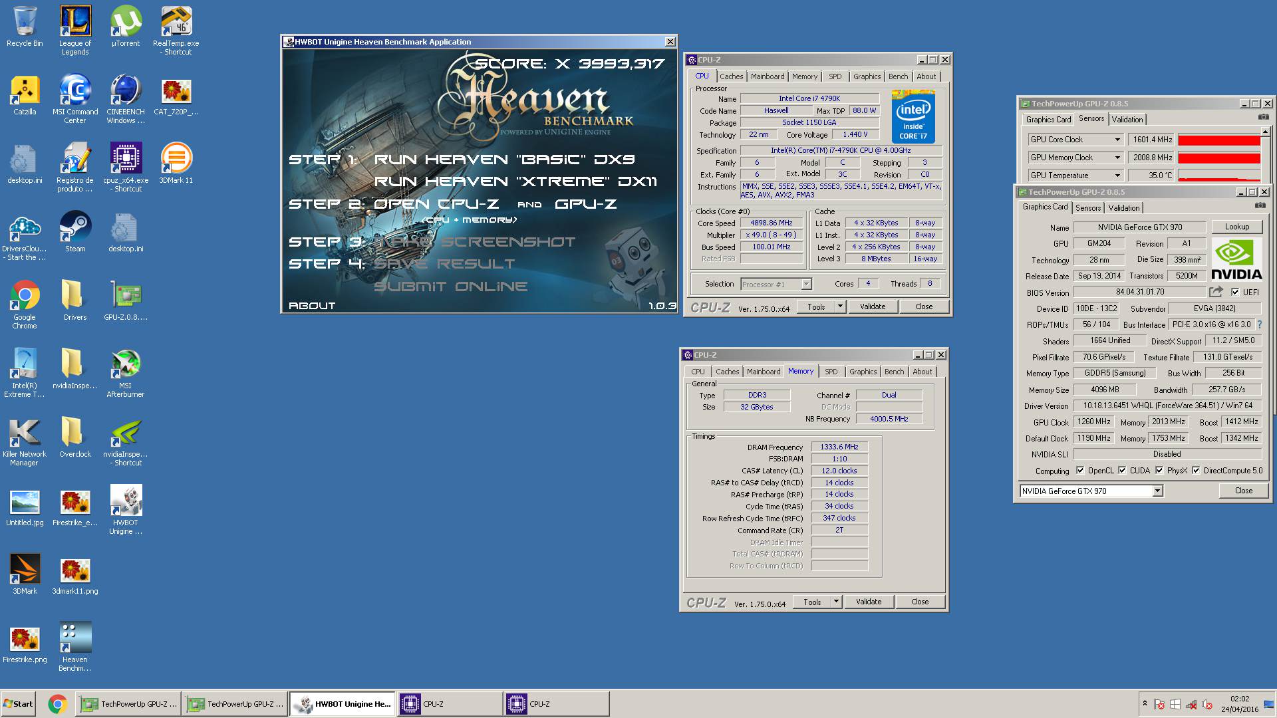1277x718 pixels.
Task: Toggle the PhysX checkbox
Action: point(1159,471)
